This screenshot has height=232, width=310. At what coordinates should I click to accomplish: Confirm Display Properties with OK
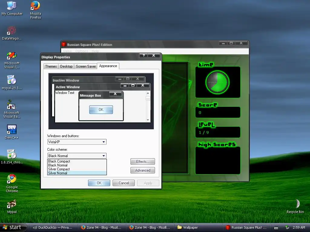pos(99,183)
